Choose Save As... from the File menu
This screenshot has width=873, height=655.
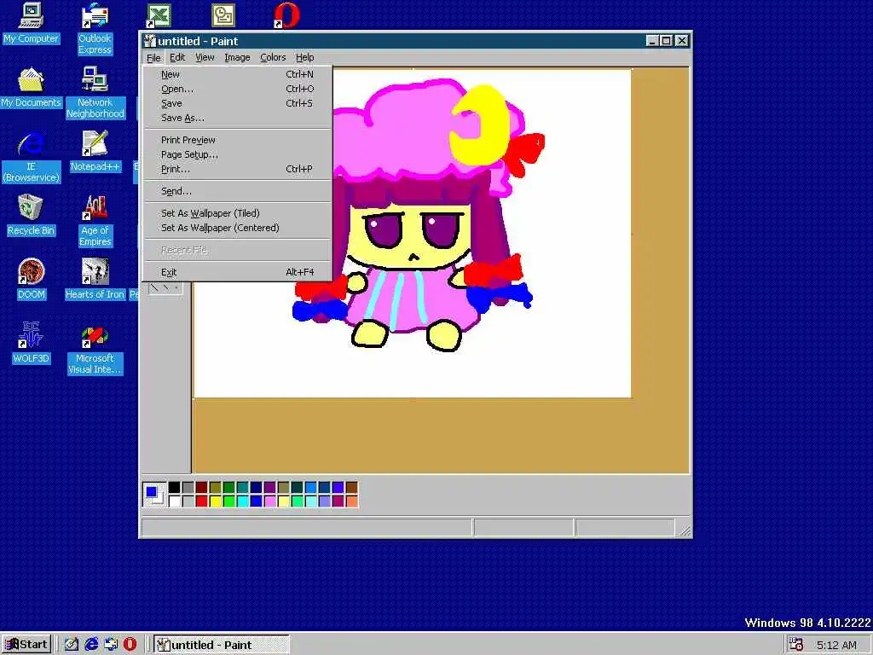click(237, 118)
